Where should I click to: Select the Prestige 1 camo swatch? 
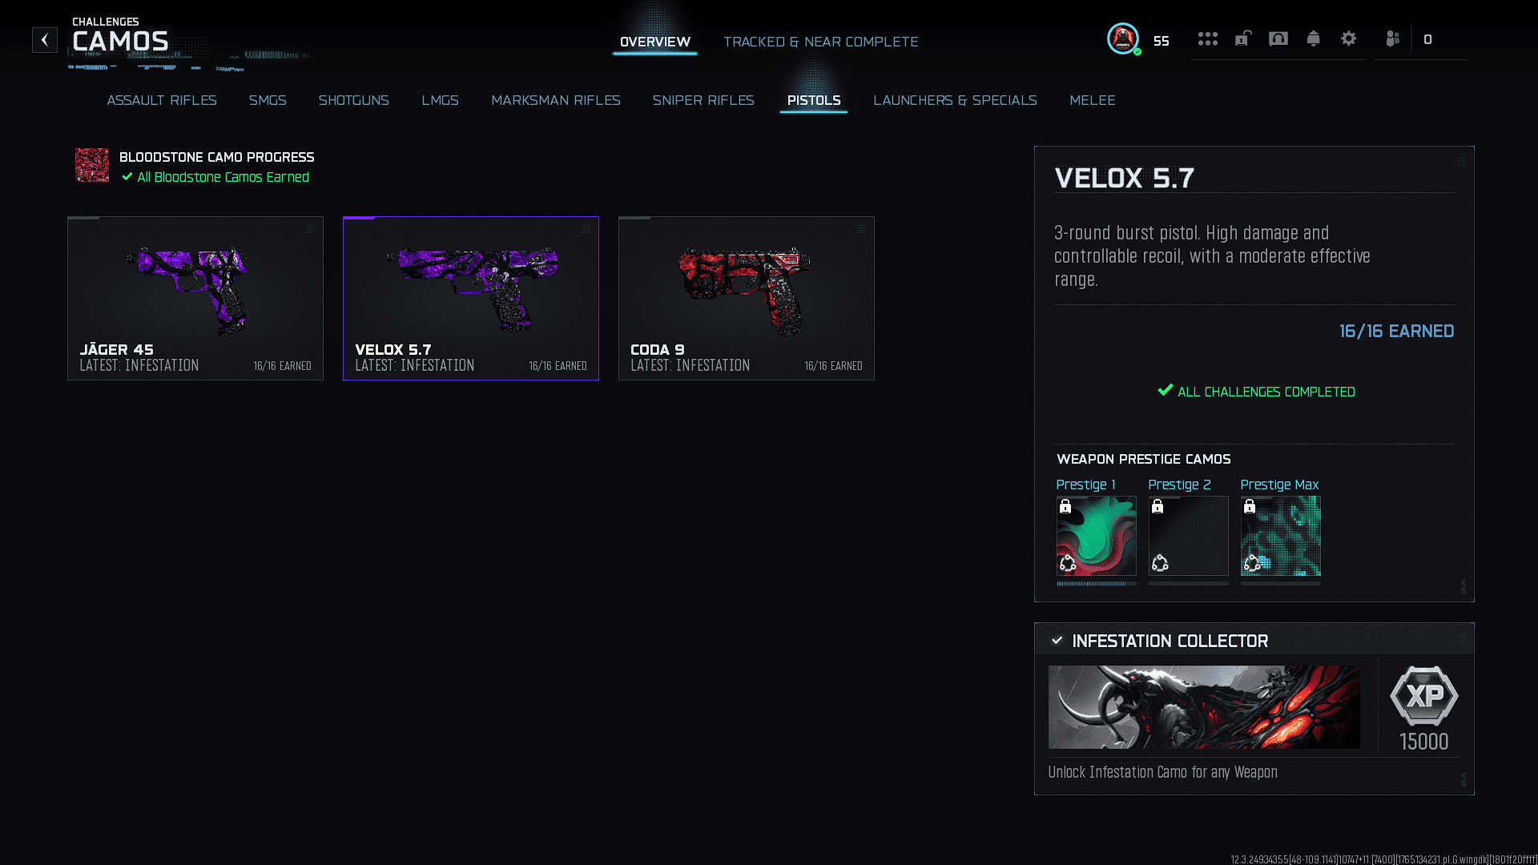pos(1096,536)
